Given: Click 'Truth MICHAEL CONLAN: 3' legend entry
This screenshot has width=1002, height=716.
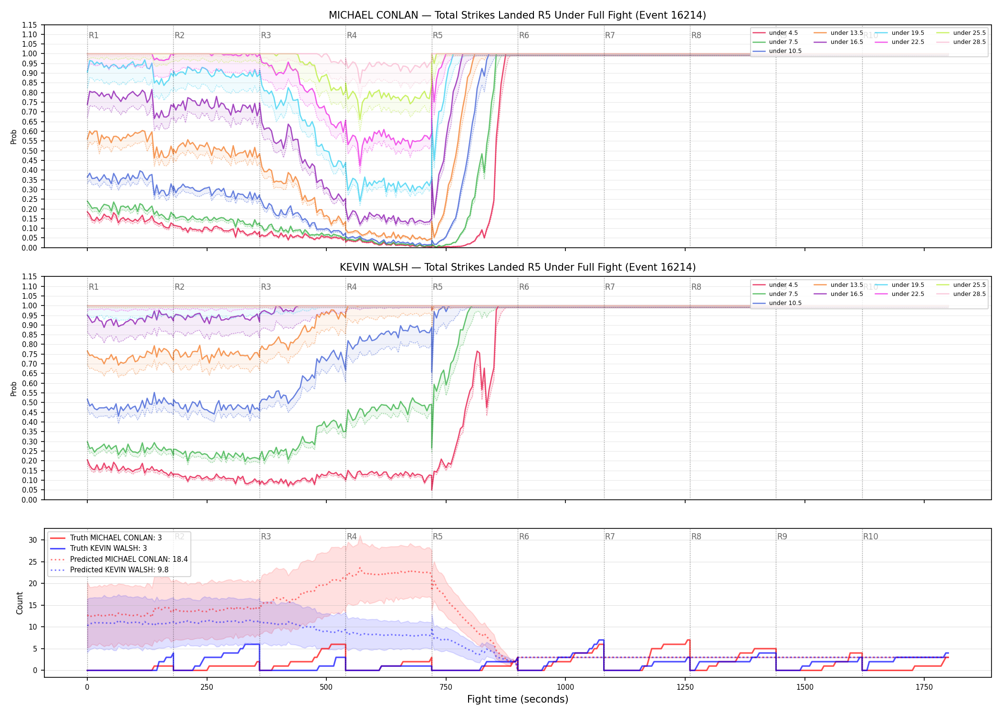Looking at the screenshot, I should [106, 538].
